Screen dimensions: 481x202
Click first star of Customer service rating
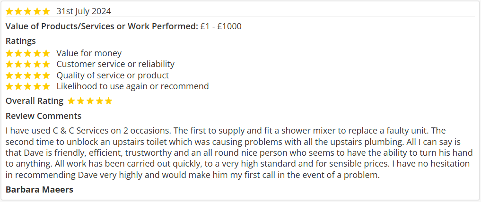click(9, 64)
